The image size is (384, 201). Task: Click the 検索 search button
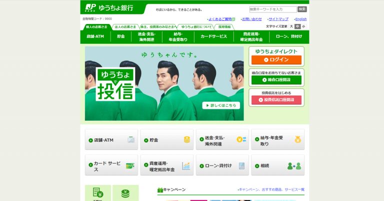click(x=302, y=9)
